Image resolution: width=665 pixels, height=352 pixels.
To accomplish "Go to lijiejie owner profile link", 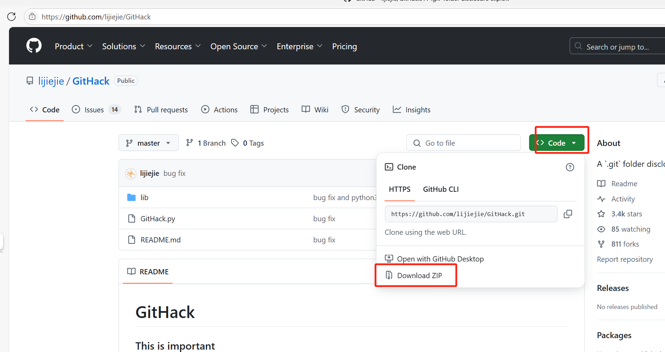I will pyautogui.click(x=51, y=81).
